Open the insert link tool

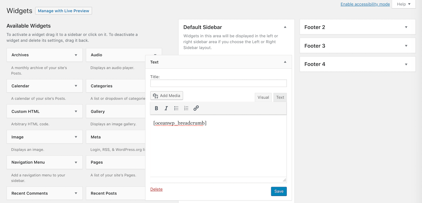point(196,108)
